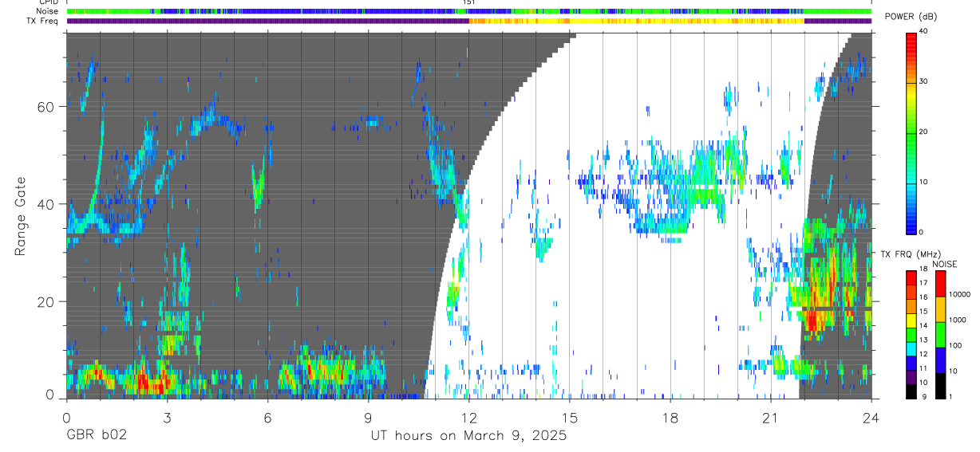
Task: Click the '100' value on NOISE scale
Action: coord(955,346)
